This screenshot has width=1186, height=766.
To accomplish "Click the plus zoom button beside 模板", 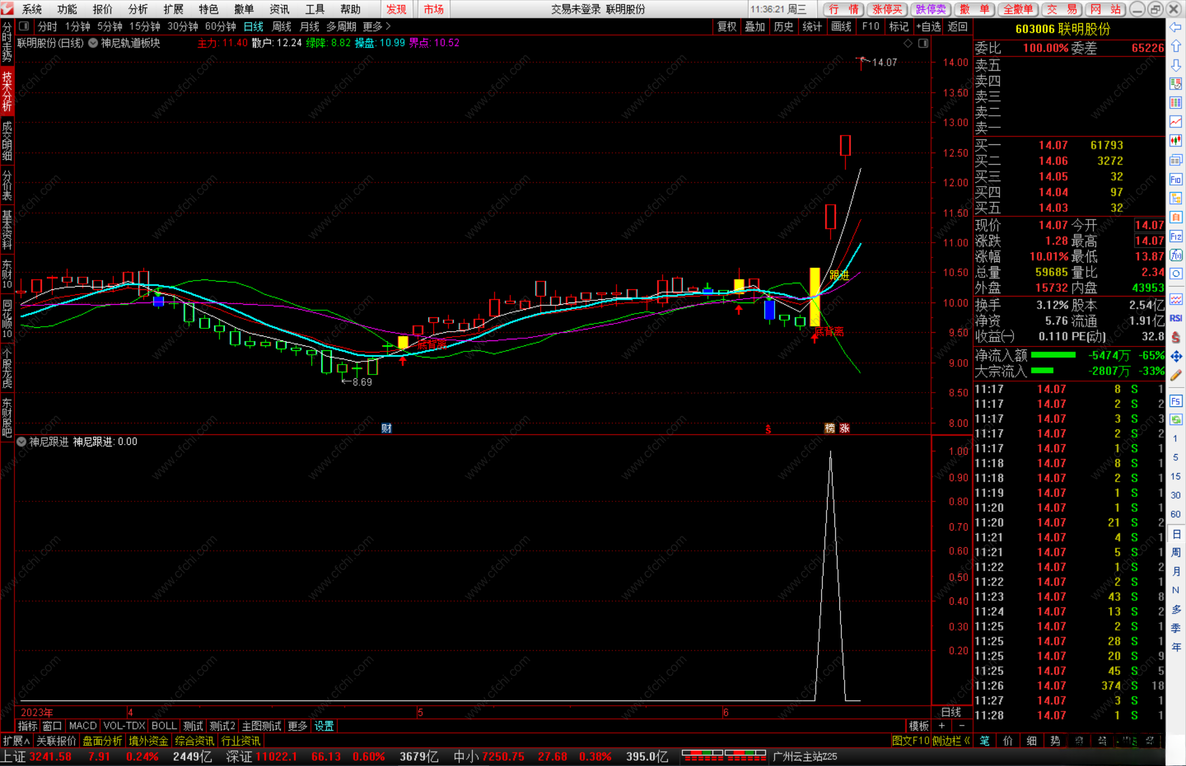I will point(942,726).
